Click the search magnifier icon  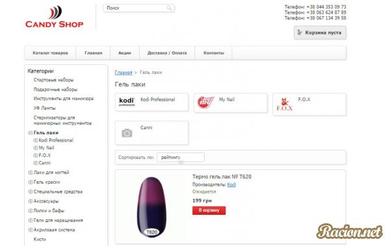(169, 8)
